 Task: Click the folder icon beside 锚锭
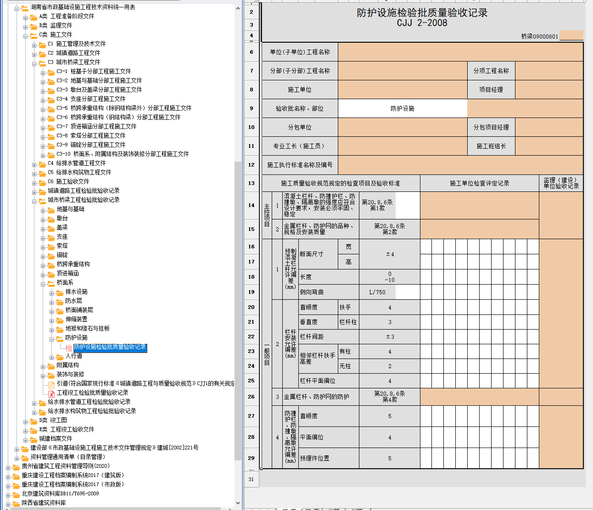pos(51,256)
